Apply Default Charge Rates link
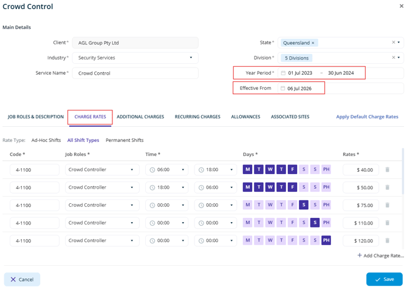 pyautogui.click(x=367, y=116)
